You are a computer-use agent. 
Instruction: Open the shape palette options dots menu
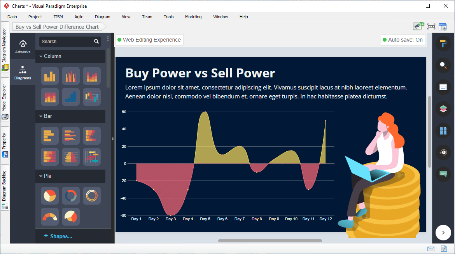point(108,39)
